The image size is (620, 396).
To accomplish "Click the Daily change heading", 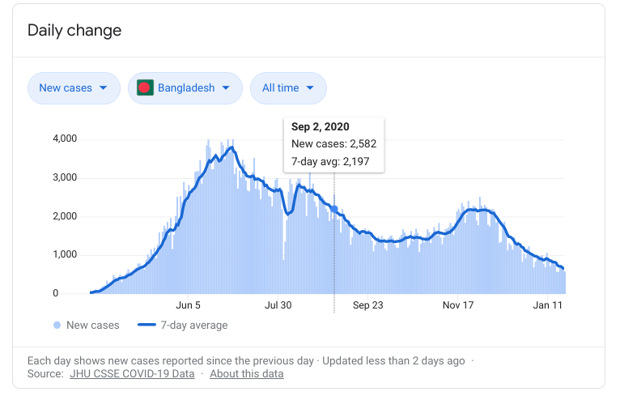I will [74, 31].
